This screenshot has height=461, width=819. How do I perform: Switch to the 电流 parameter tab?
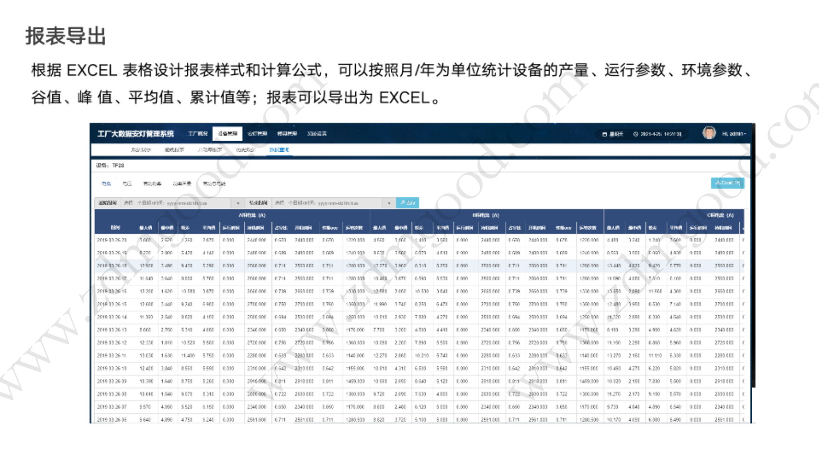[106, 183]
